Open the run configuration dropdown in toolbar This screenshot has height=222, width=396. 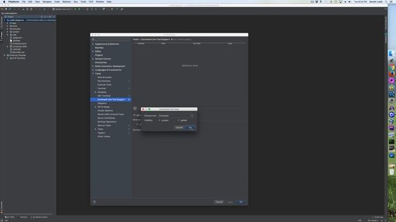click(62, 9)
